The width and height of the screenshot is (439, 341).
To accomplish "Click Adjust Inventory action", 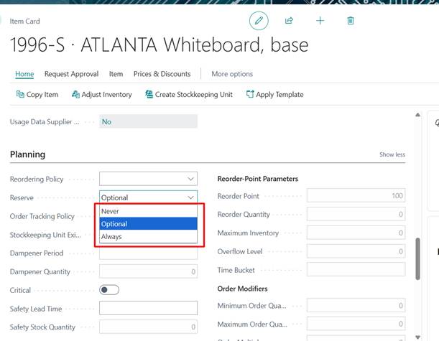I will click(x=102, y=95).
